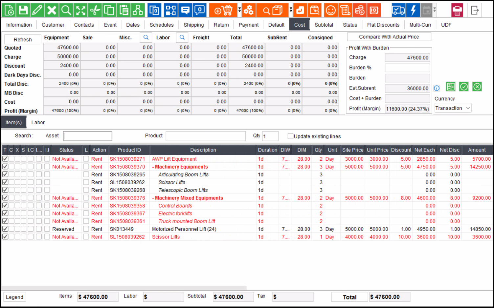Viewport: 494px width, 308px height.
Task: Click the scissors cut icon in toolbar
Action: pyautogui.click(x=95, y=10)
